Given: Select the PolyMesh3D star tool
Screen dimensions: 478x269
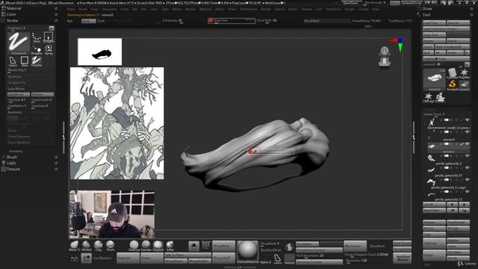Looking at the screenshot, I should [465, 73].
